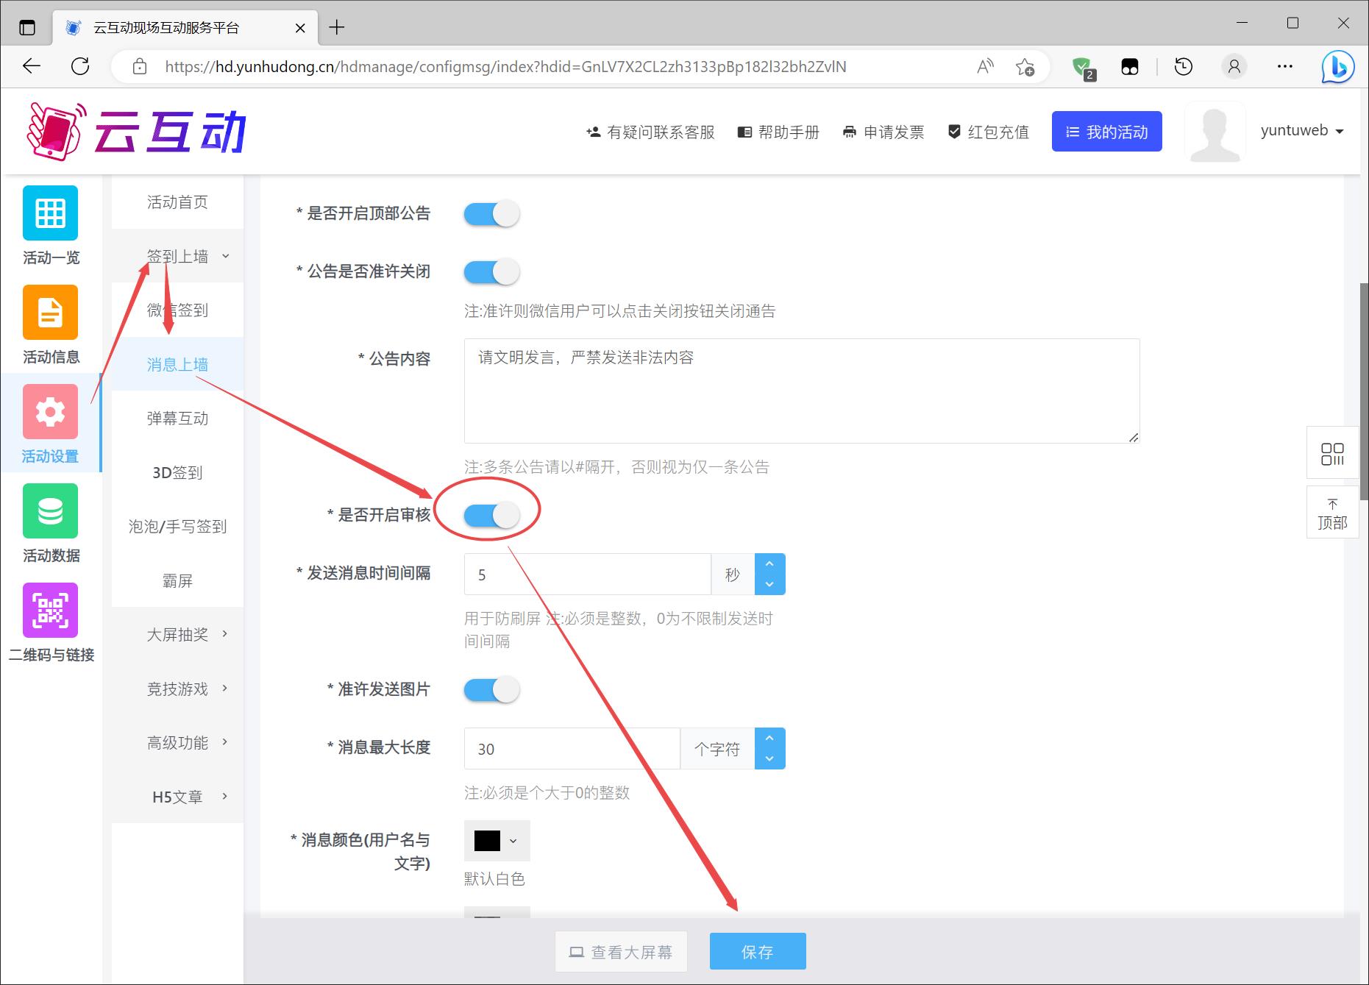The width and height of the screenshot is (1369, 985).
Task: Select 微信签到 in the side menu
Action: click(177, 310)
